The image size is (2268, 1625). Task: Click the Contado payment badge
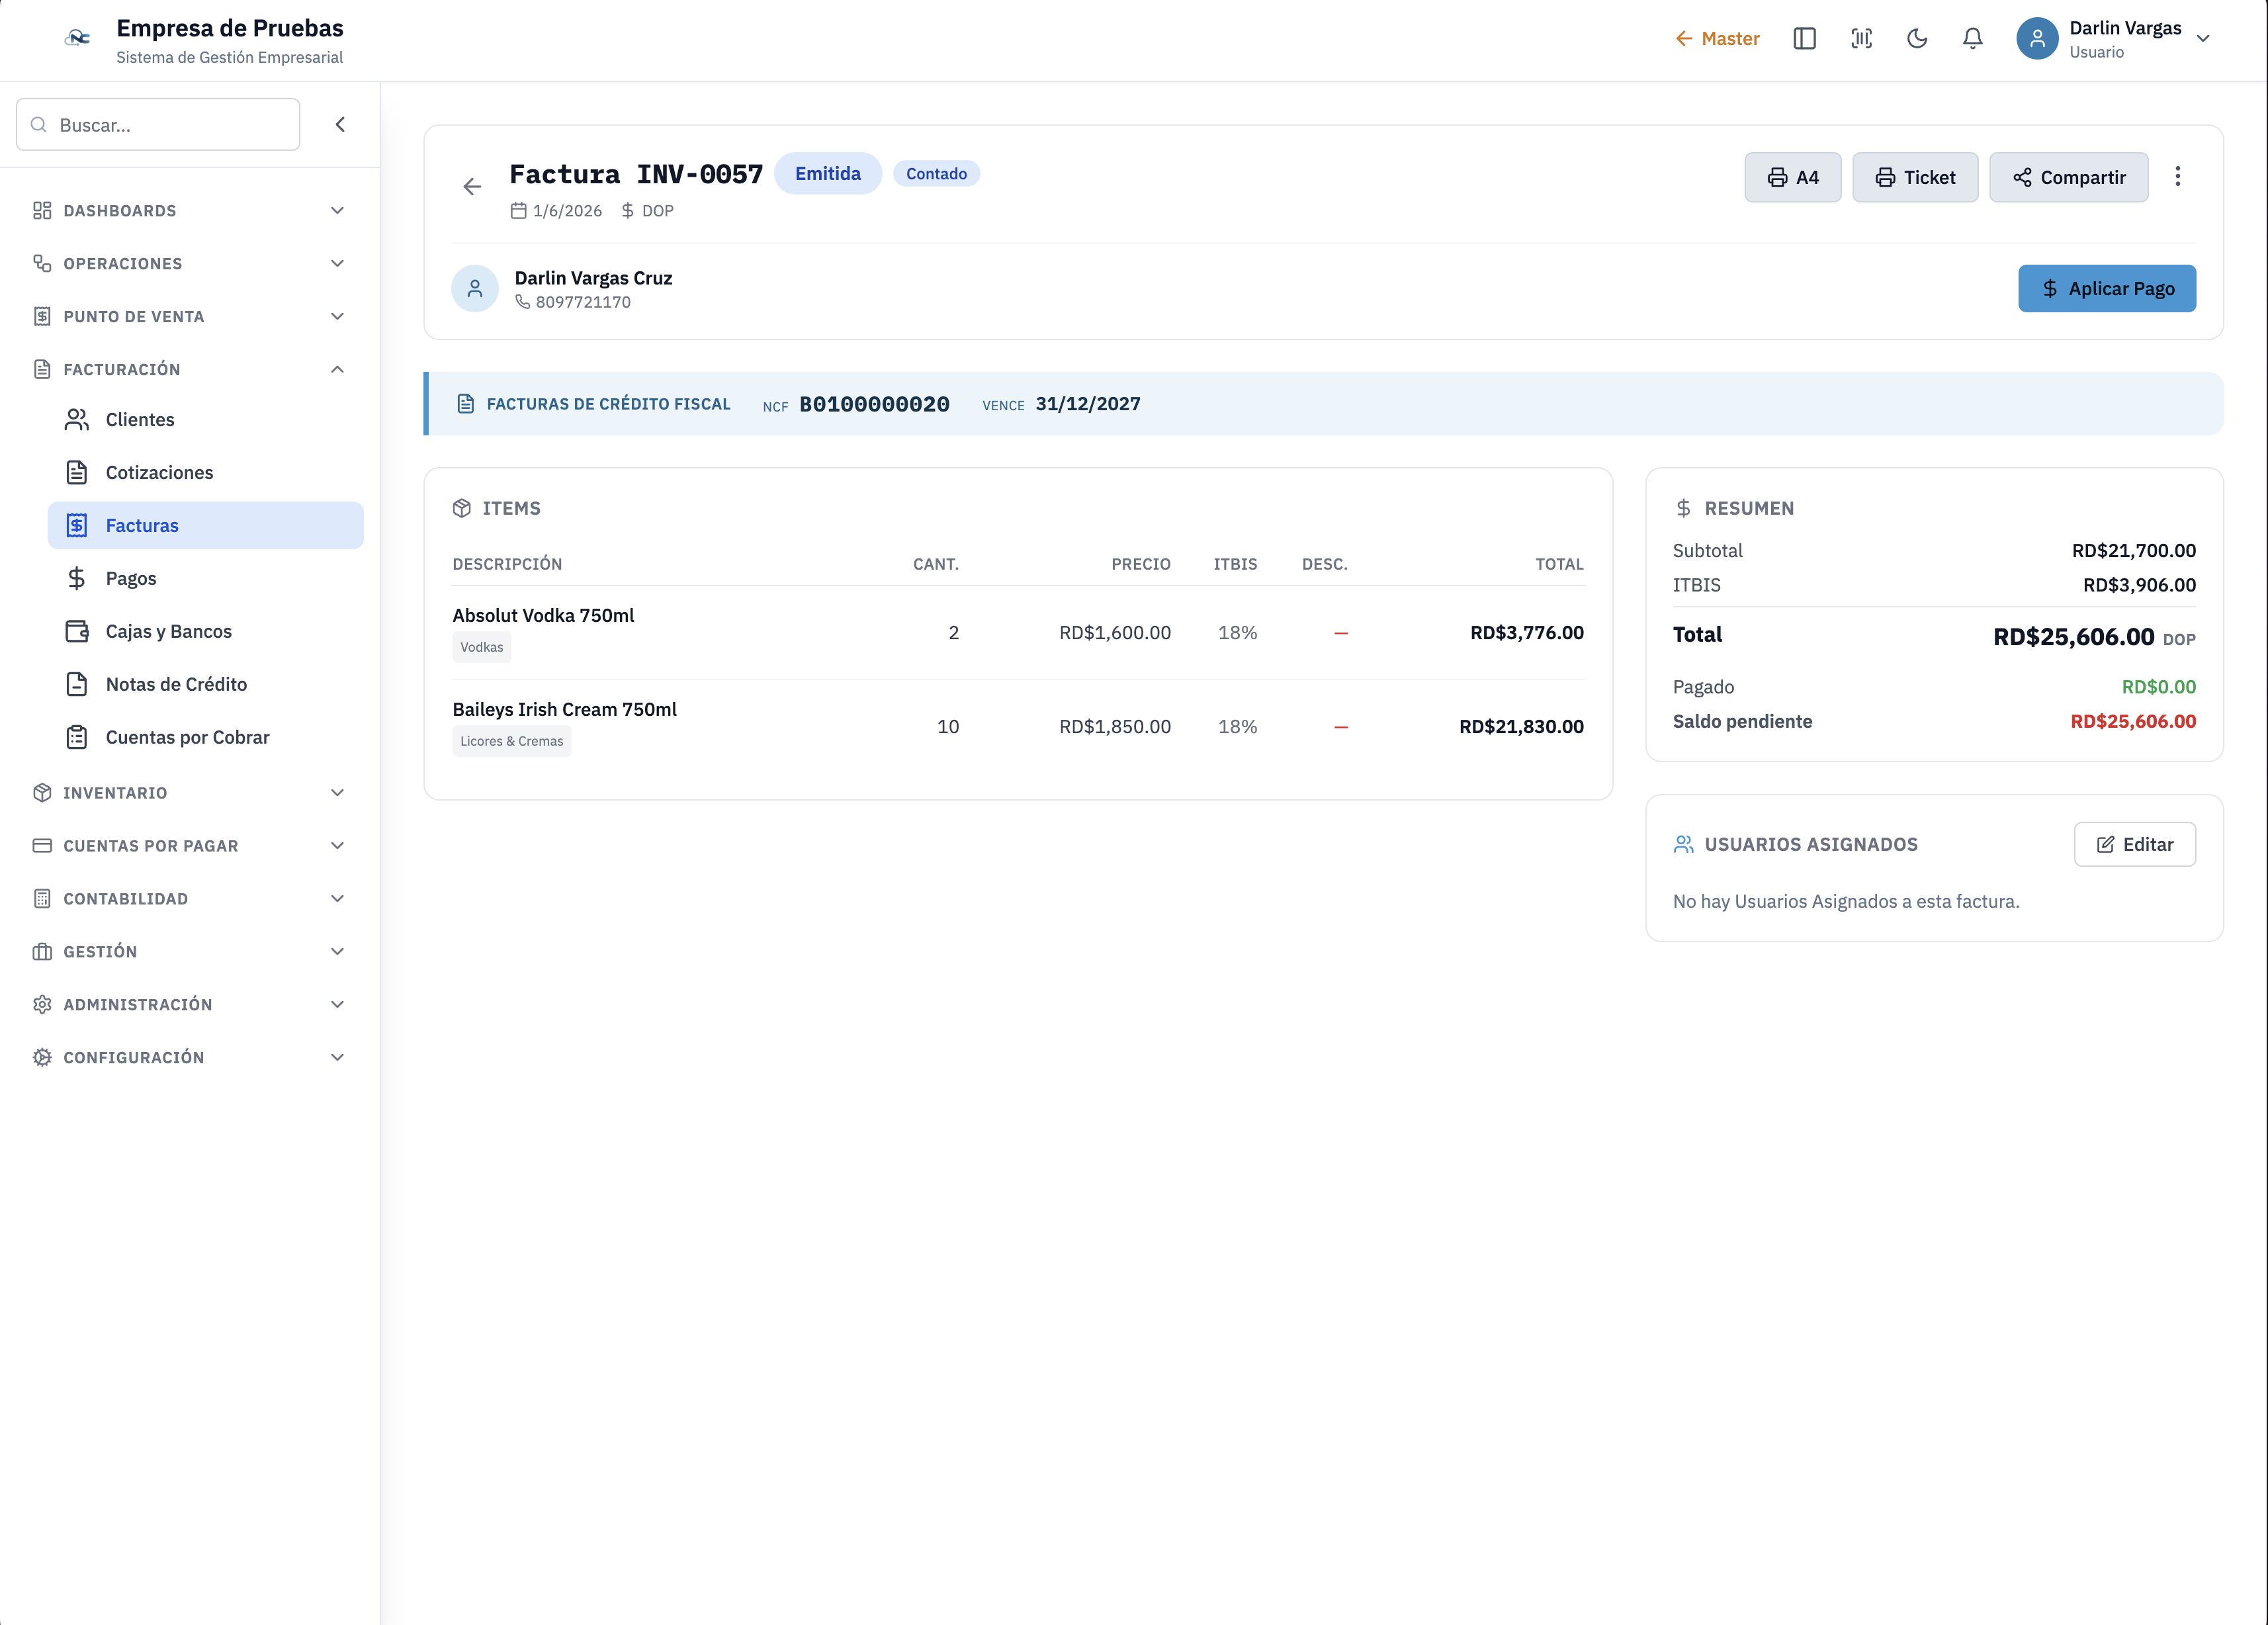pos(936,173)
